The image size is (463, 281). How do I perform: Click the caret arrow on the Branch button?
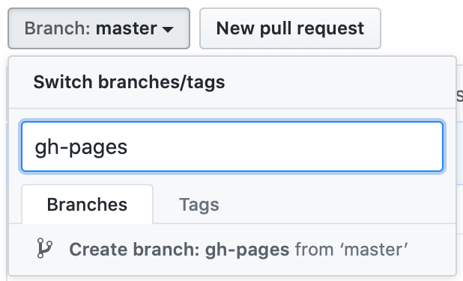coord(168,29)
